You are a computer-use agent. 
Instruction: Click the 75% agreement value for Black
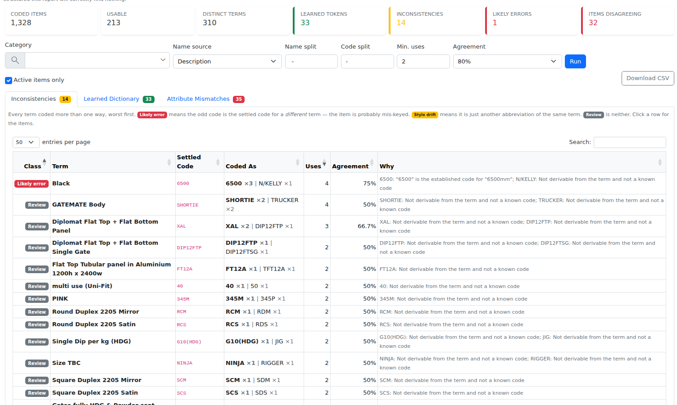click(370, 184)
